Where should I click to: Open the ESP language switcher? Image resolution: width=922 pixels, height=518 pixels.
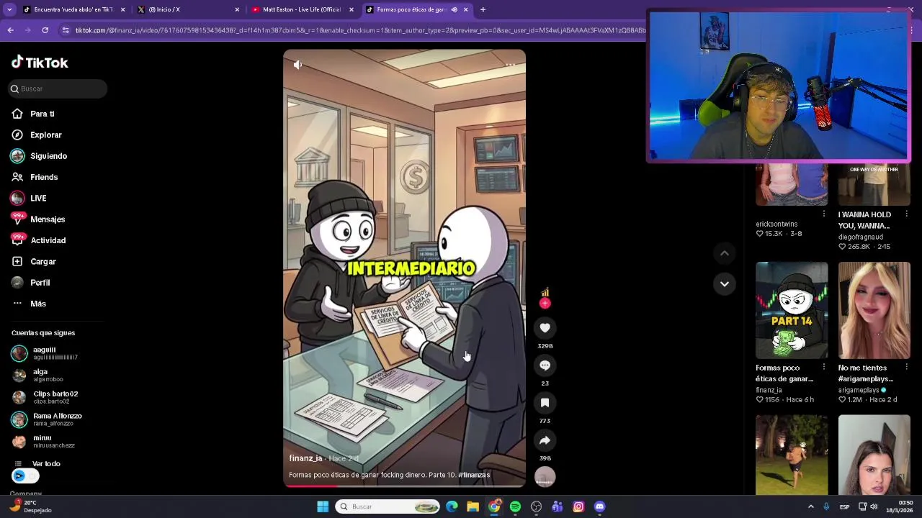tap(844, 506)
